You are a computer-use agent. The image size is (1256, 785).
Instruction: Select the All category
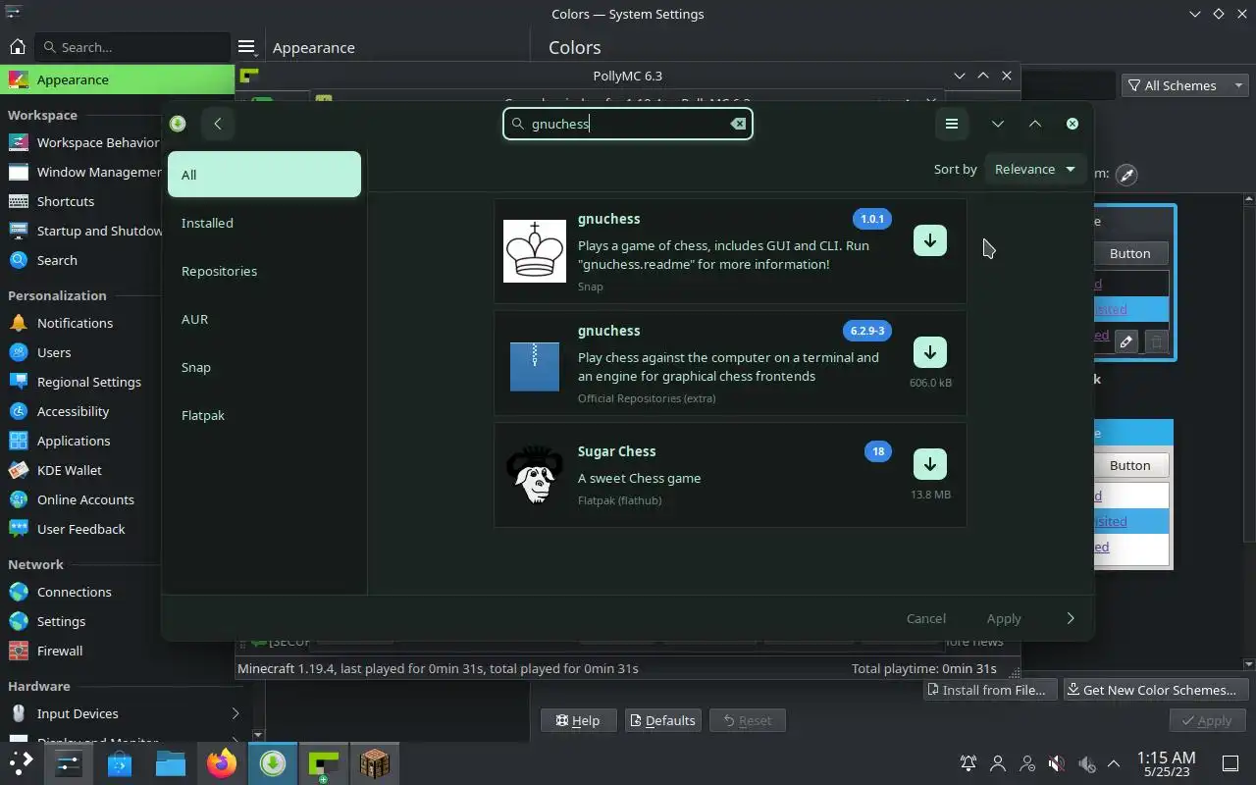264,175
